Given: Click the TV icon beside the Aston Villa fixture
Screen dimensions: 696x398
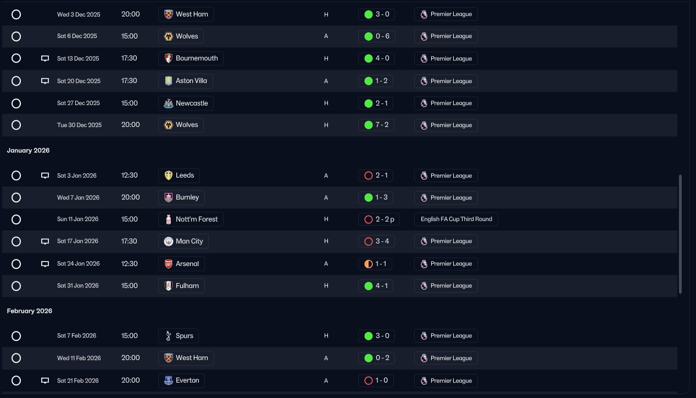Looking at the screenshot, I should tap(45, 81).
